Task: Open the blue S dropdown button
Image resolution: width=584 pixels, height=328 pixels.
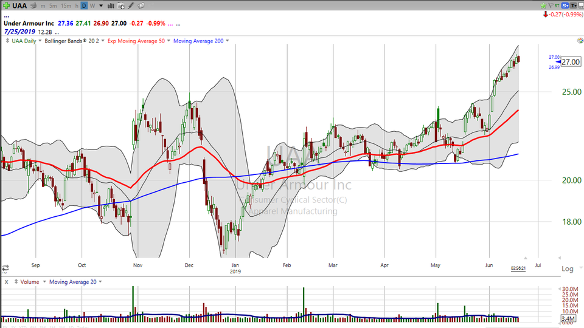Action: point(565,5)
